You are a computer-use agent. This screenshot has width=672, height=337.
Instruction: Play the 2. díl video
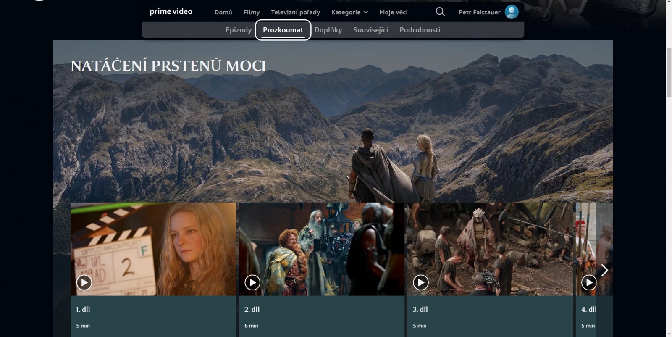(252, 282)
